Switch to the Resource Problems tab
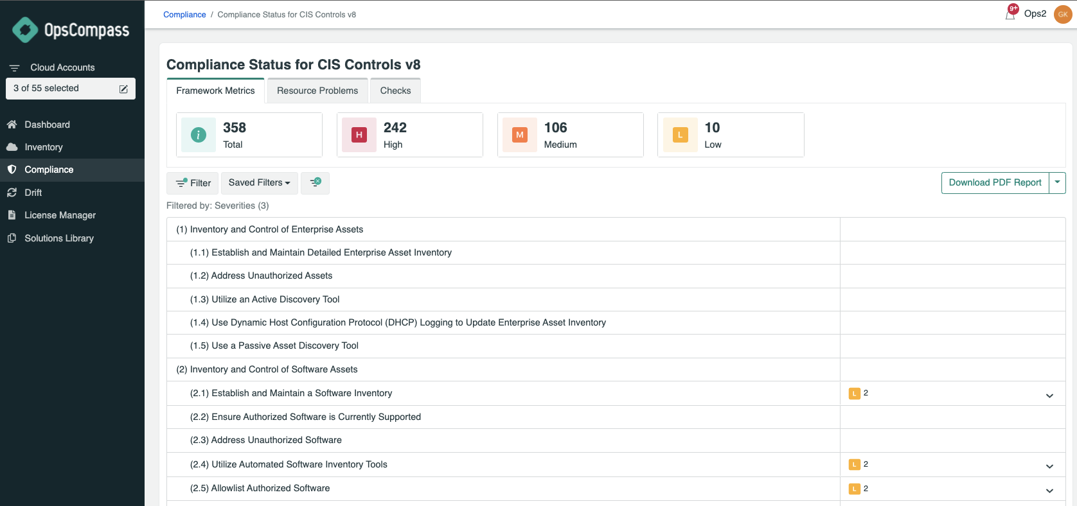Screen dimensions: 1077x506 [317, 91]
